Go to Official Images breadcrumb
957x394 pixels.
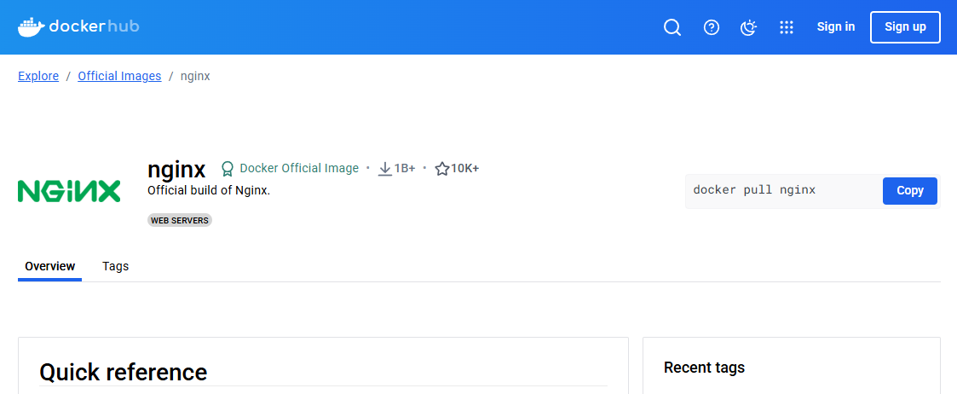click(119, 77)
